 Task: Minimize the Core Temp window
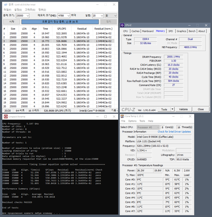pos(174,116)
